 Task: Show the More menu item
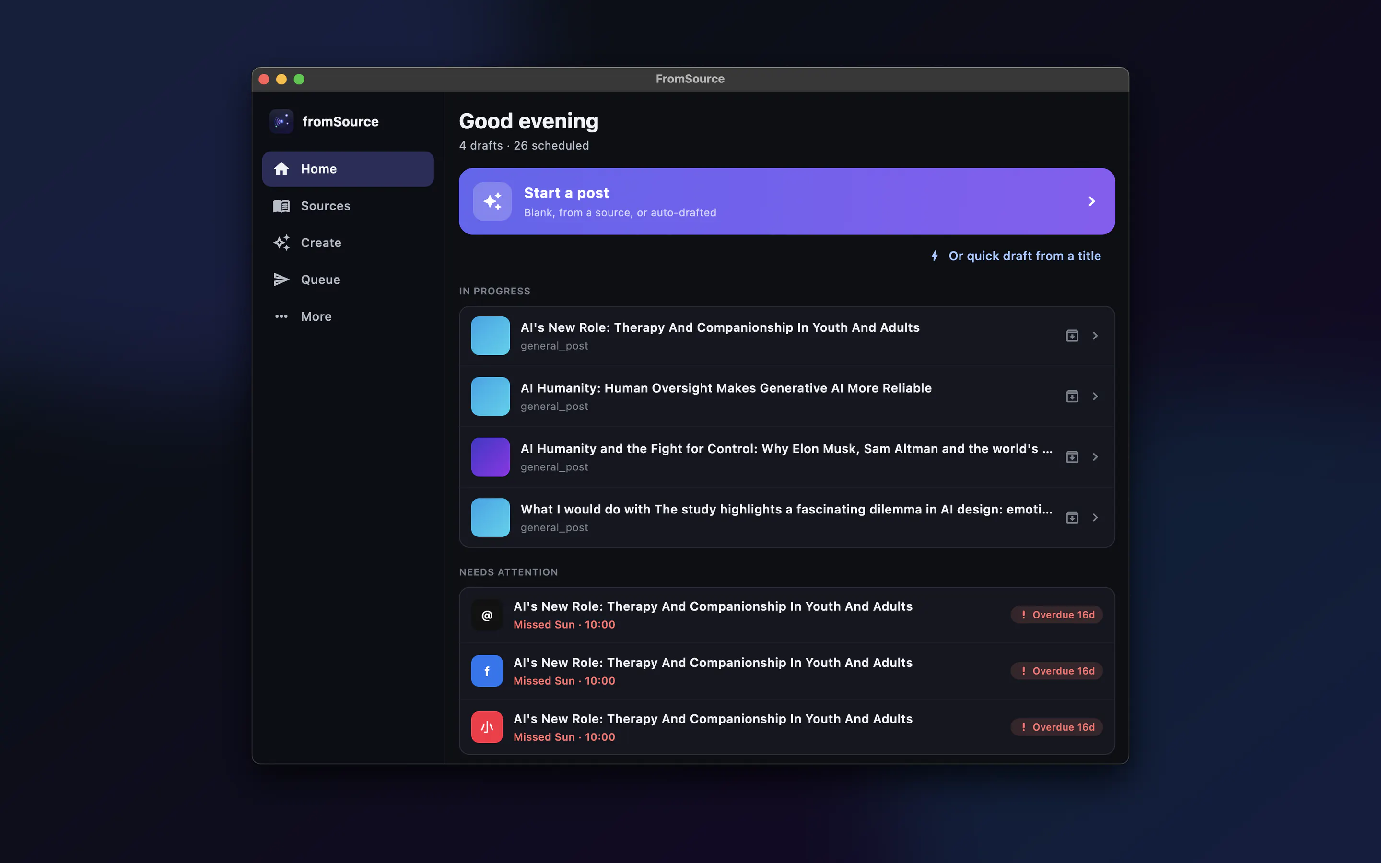click(348, 316)
